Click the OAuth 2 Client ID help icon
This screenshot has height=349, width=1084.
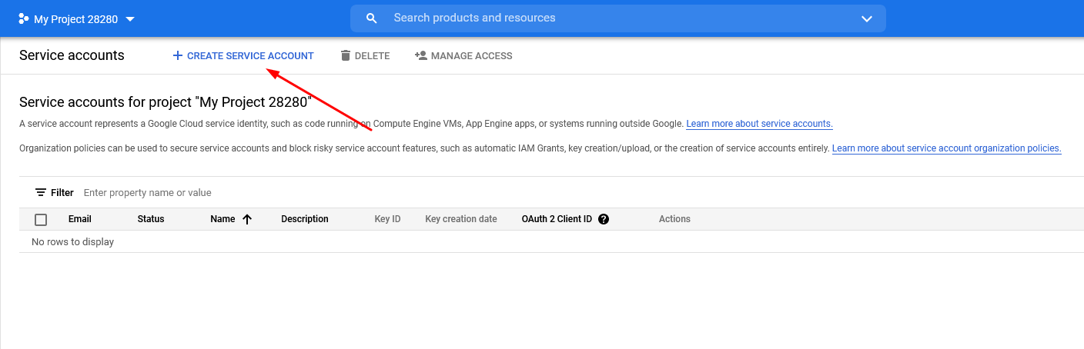click(604, 219)
